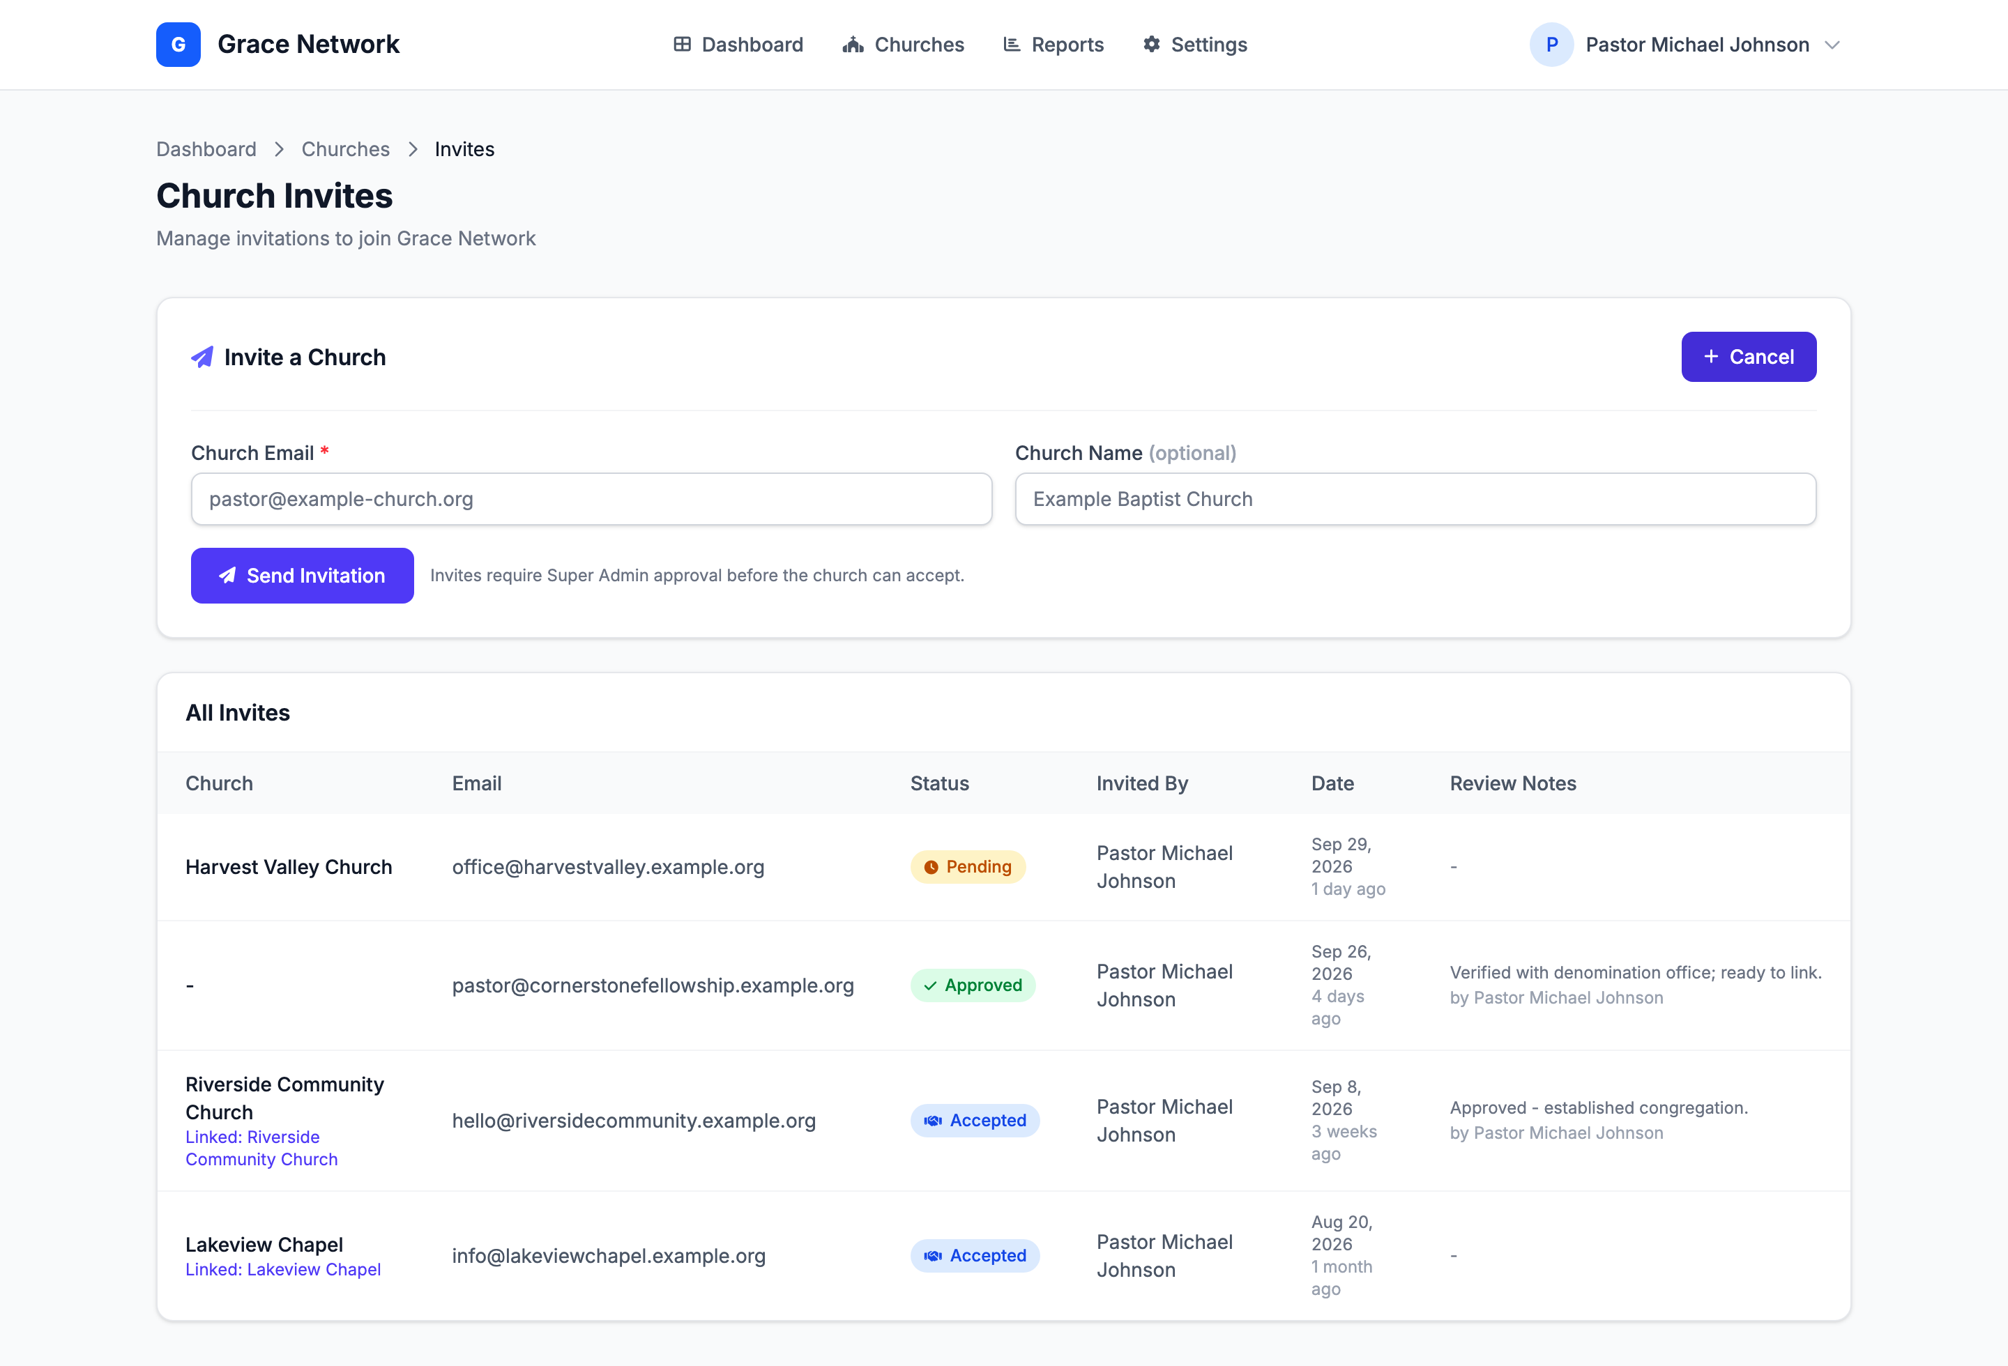This screenshot has width=2008, height=1366.
Task: Click the clock icon in the Pending badge
Action: [931, 867]
